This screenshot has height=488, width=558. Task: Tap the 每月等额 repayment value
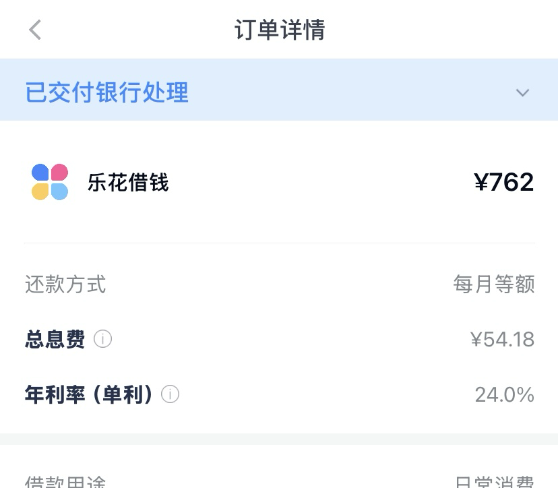(494, 284)
